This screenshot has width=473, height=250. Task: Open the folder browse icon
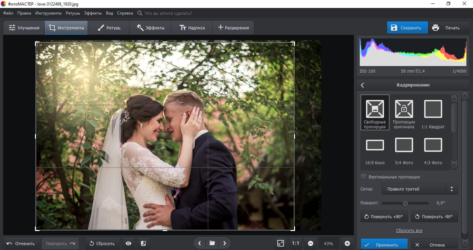point(212,243)
